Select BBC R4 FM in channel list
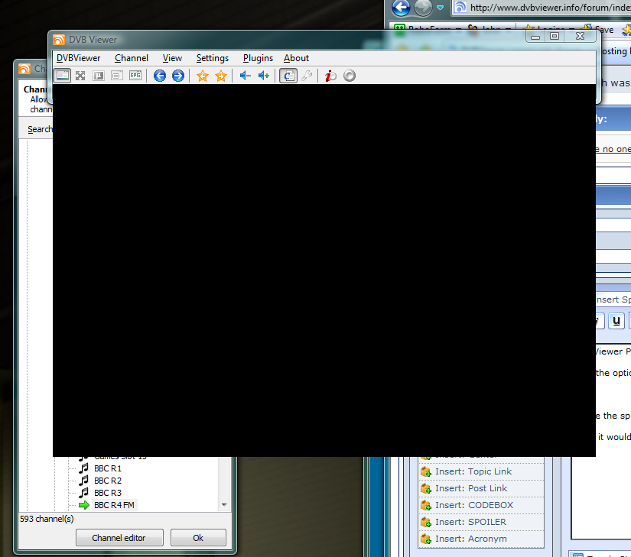 (114, 505)
